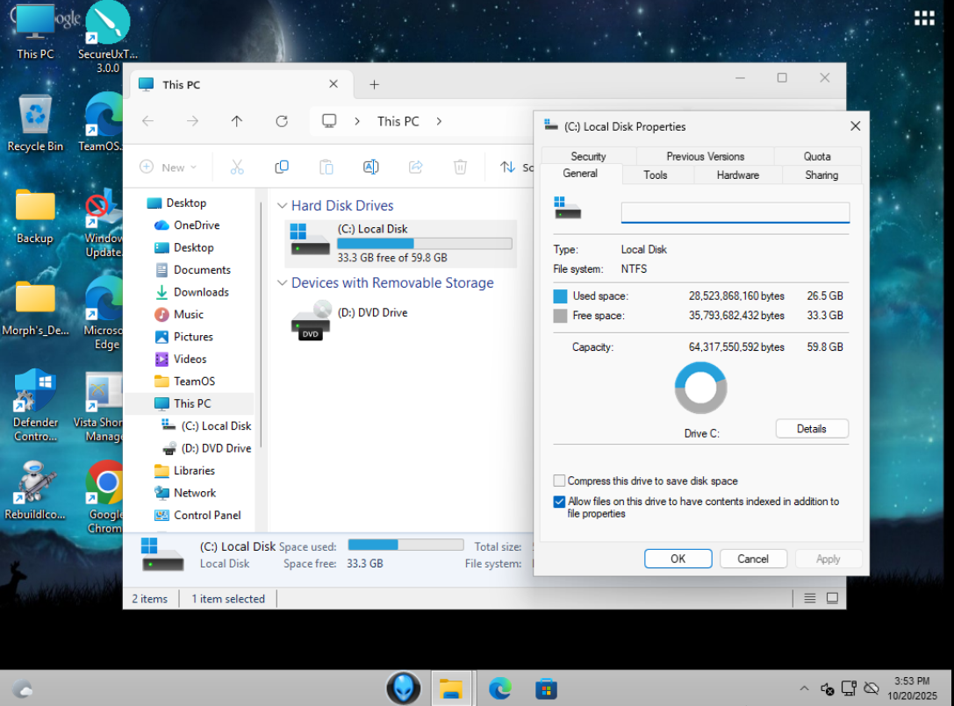The height and width of the screenshot is (706, 954).
Task: Collapse the Hard Disk Drives group
Action: click(282, 205)
